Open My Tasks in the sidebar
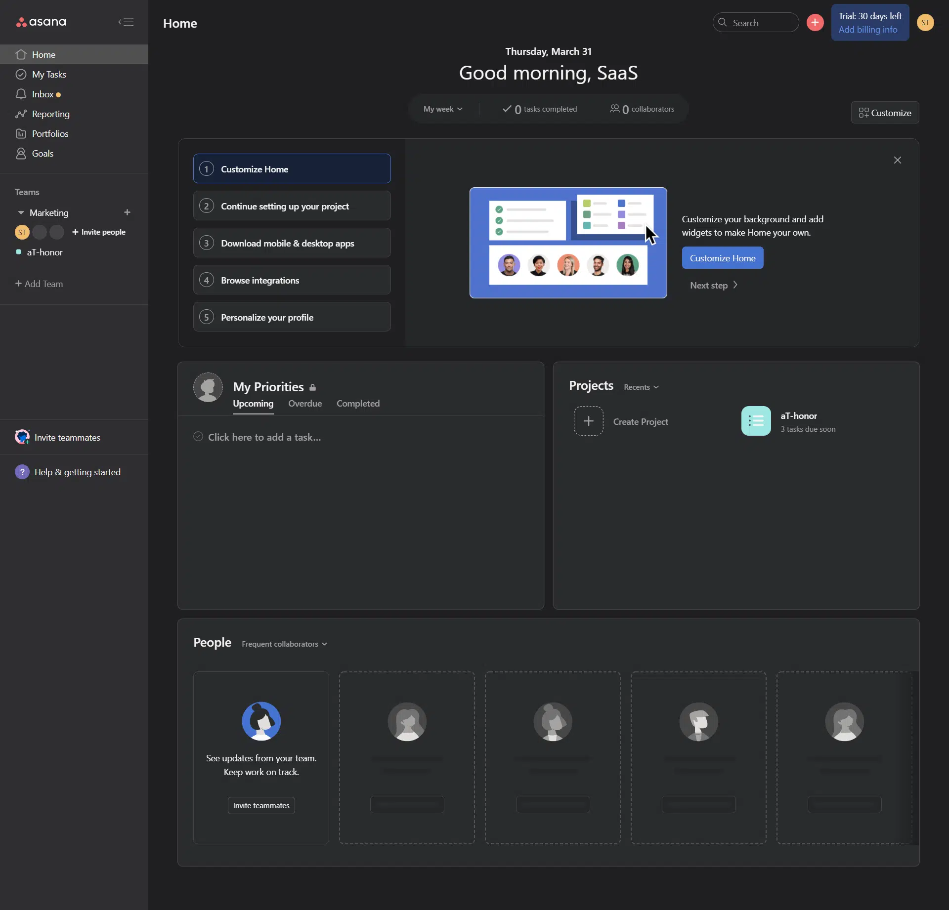 74,74
